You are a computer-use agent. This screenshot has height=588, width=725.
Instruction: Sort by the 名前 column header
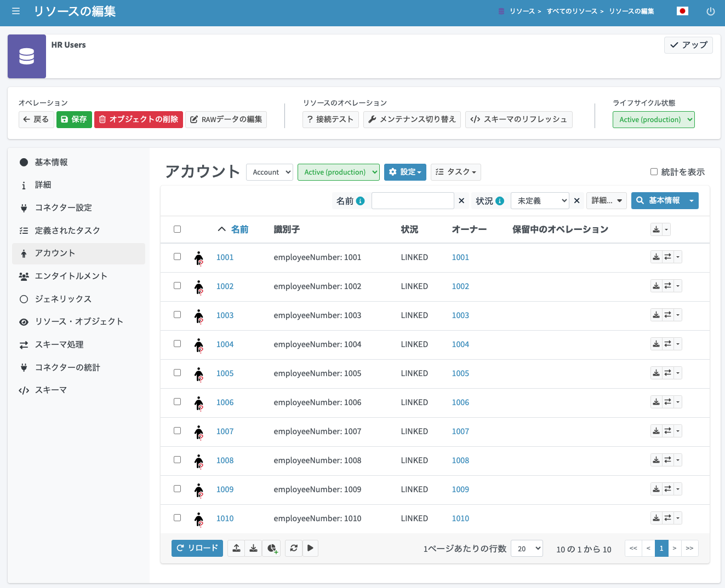coord(239,229)
